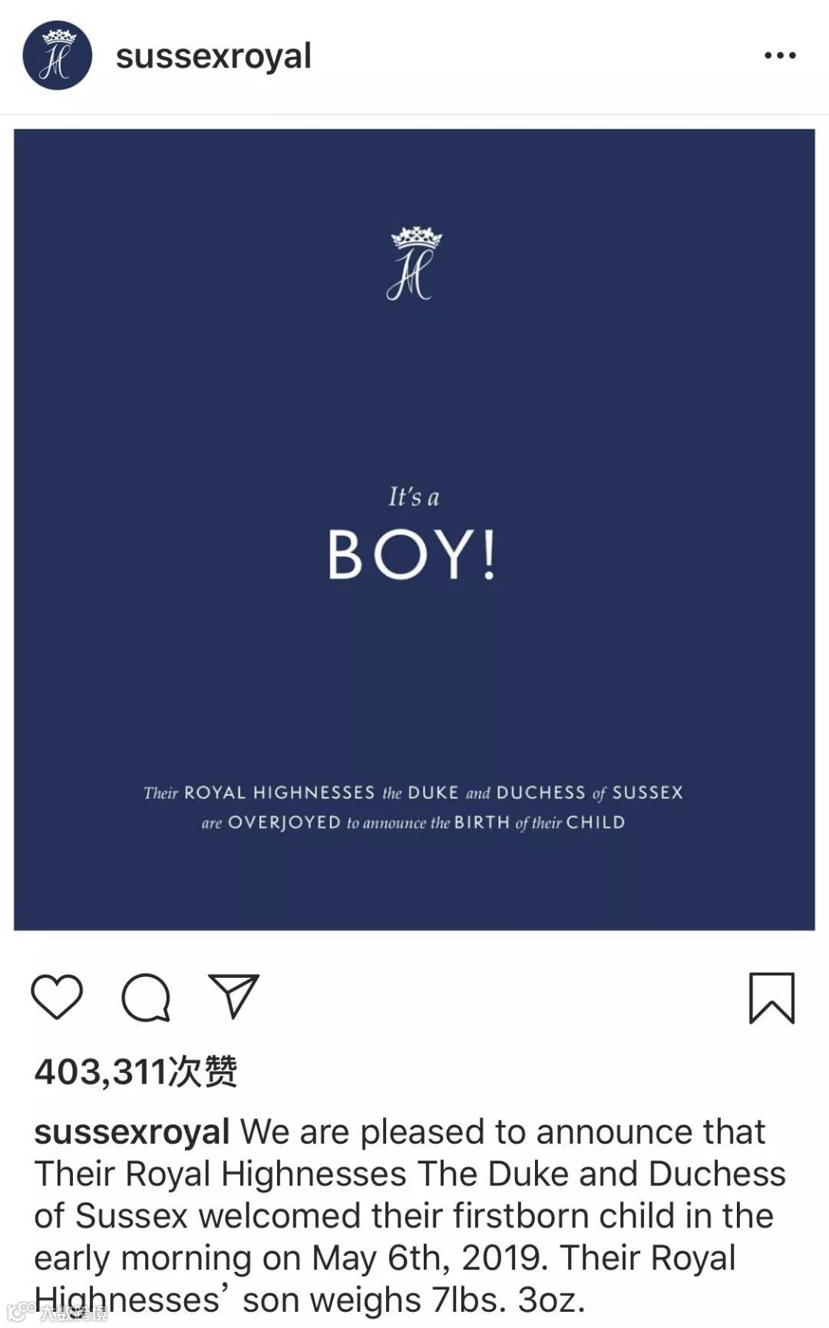Image resolution: width=829 pixels, height=1328 pixels.
Task: Tap the sussexroyal username in the header
Action: [213, 56]
